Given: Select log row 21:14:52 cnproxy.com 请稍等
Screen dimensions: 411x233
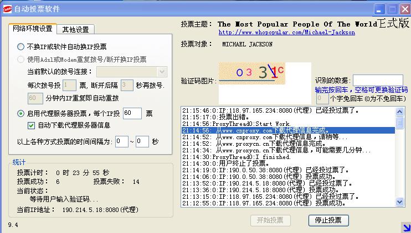Looking at the screenshot, I should coord(289,137).
